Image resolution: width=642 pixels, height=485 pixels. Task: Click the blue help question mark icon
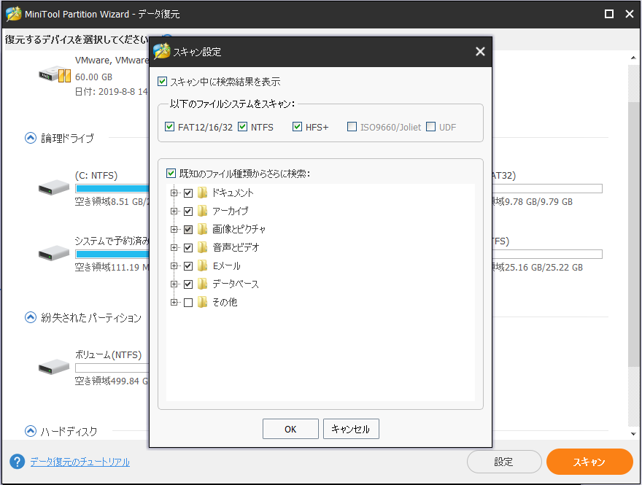[x=18, y=462]
